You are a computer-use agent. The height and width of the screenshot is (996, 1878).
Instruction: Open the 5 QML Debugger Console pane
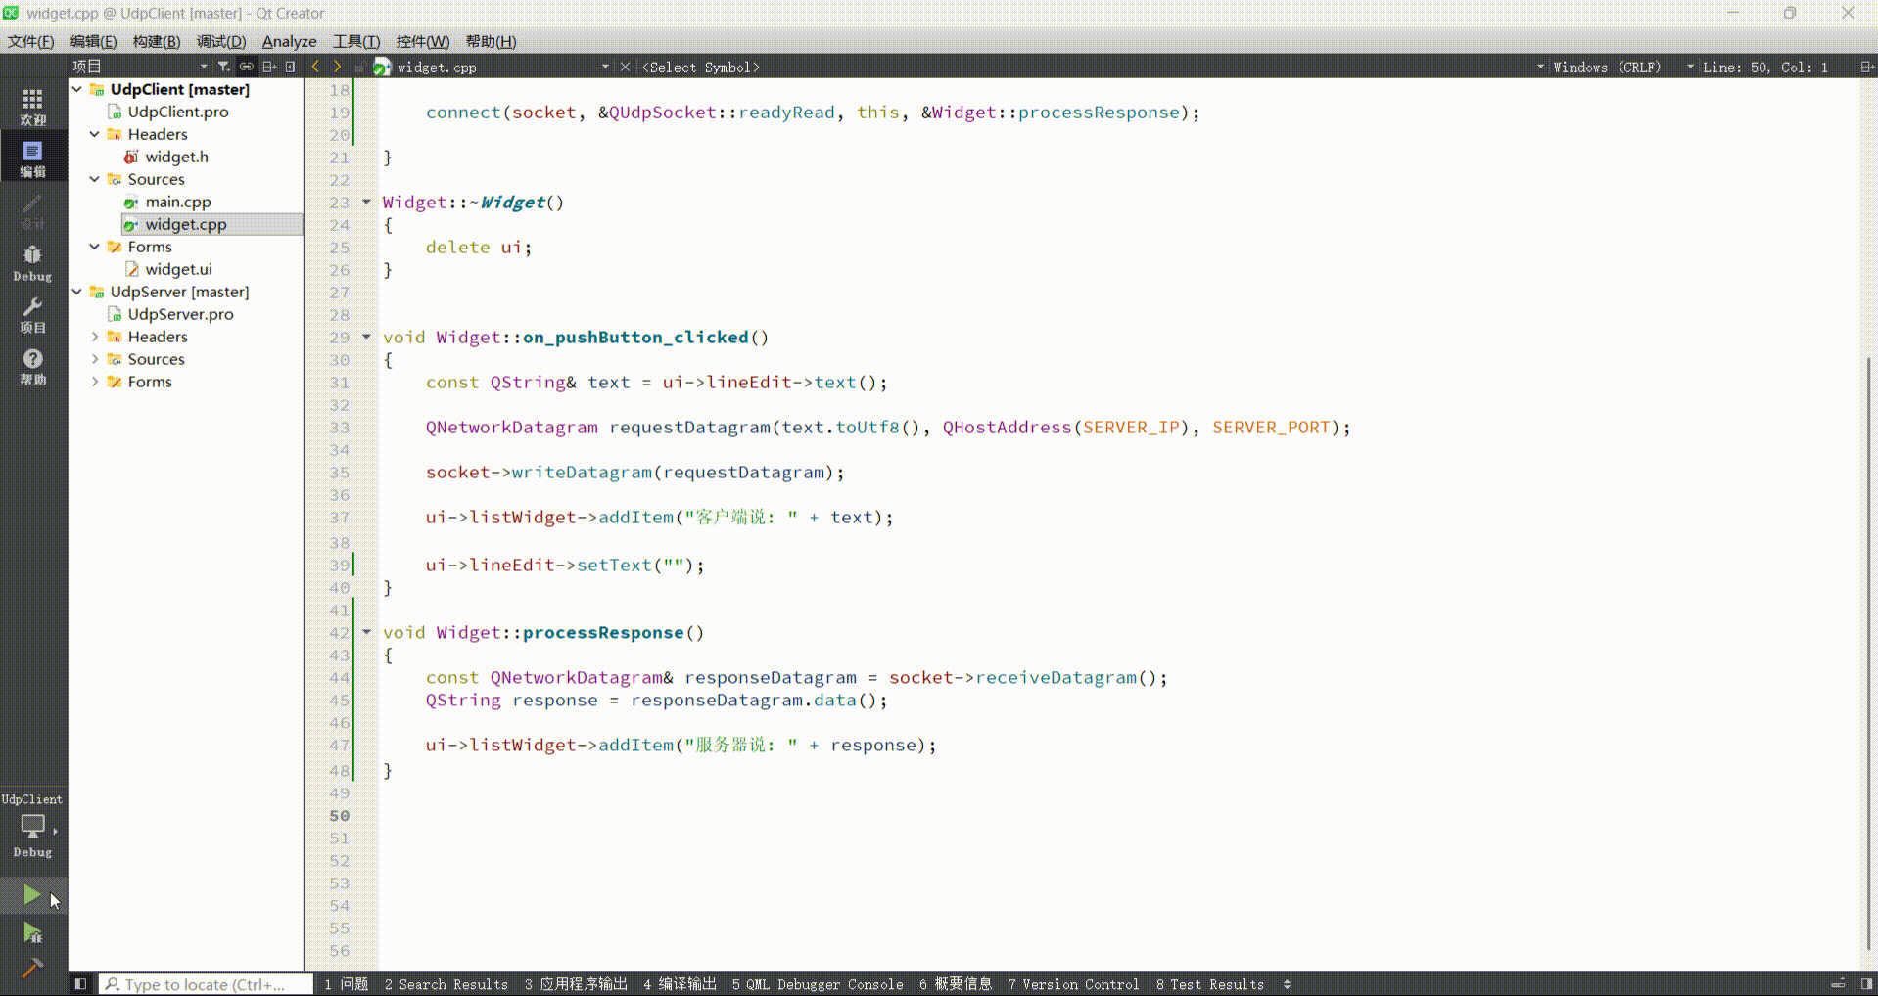(818, 984)
